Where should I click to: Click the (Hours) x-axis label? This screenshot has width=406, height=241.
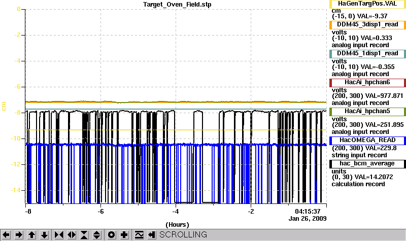(177, 224)
